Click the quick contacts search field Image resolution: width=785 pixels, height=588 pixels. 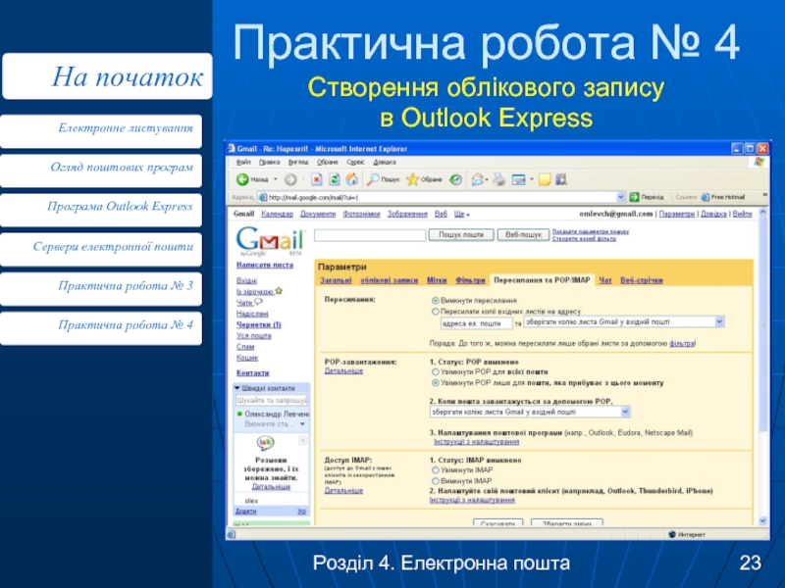(x=272, y=400)
